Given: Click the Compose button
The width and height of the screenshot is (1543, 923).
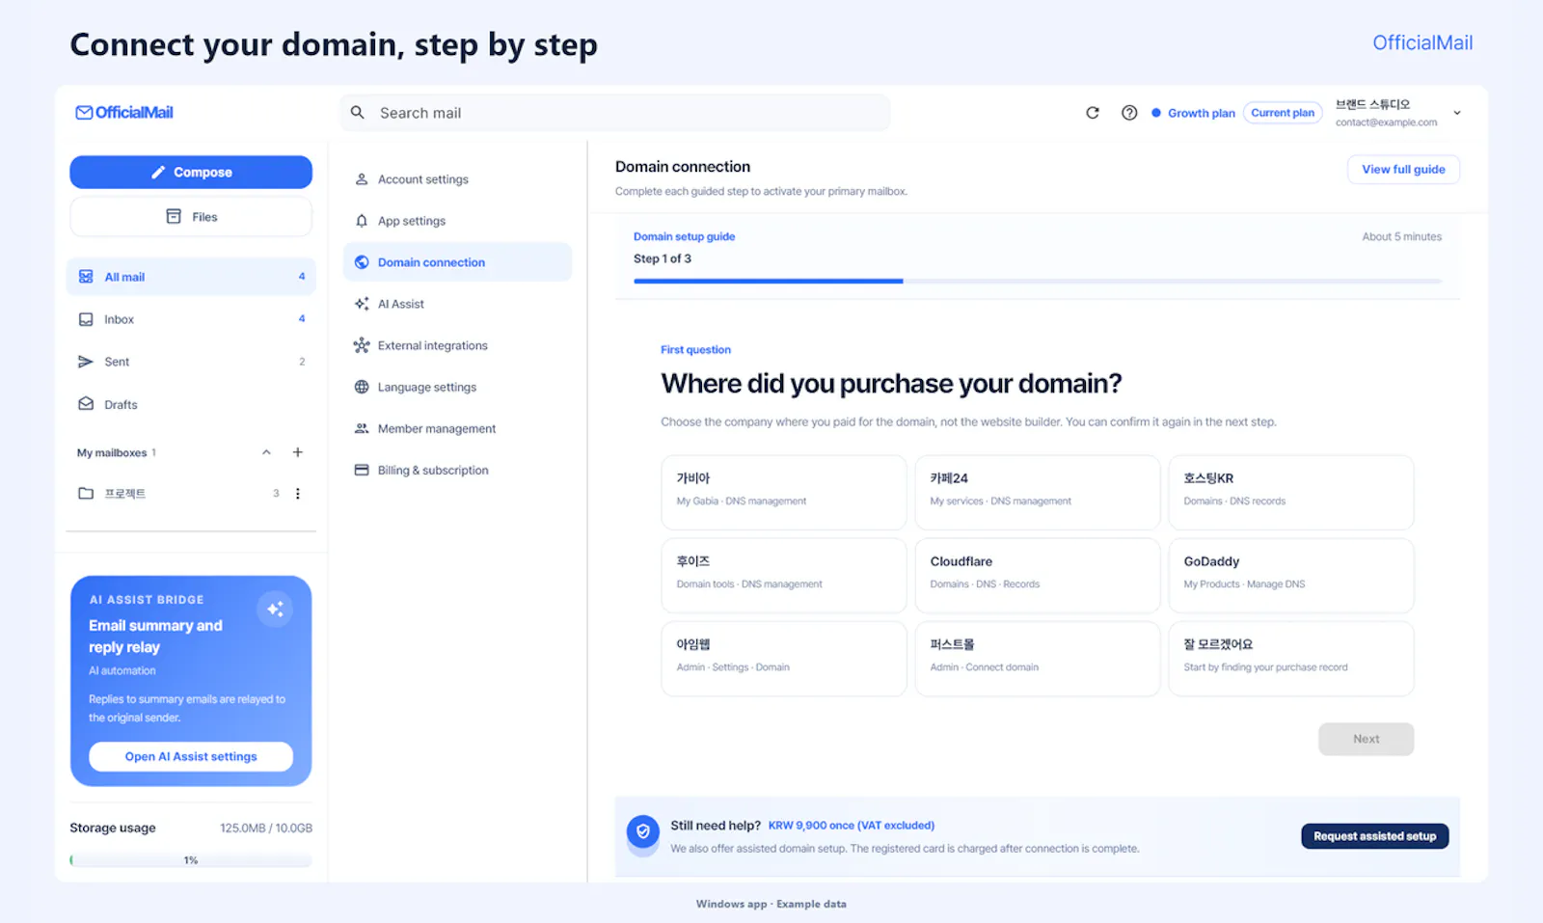Looking at the screenshot, I should pyautogui.click(x=191, y=173).
